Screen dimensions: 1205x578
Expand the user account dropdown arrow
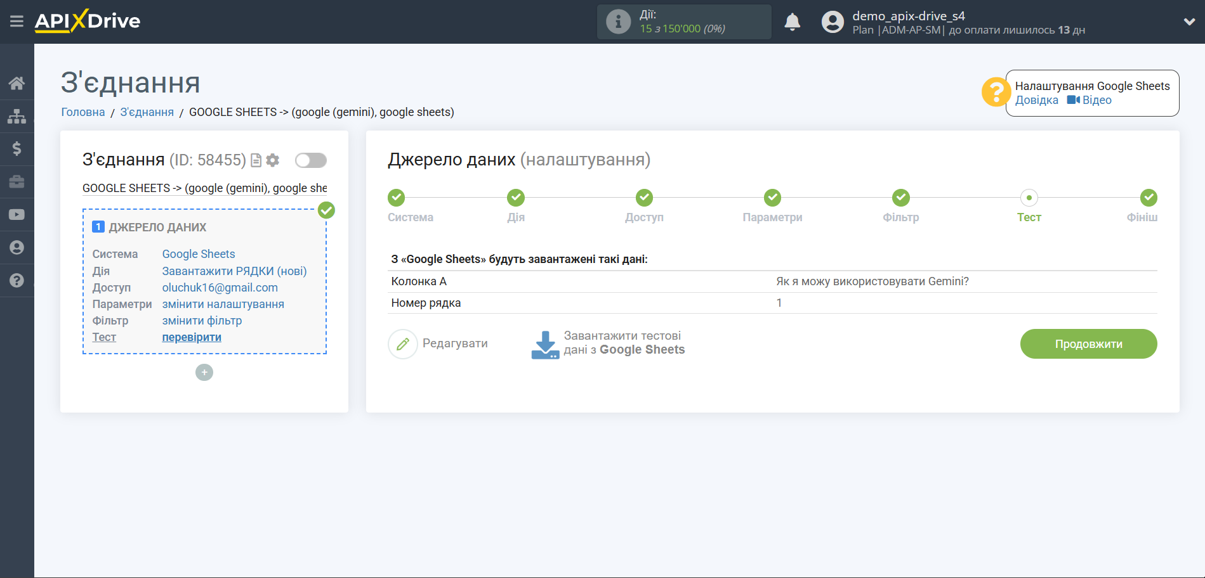[1189, 22]
